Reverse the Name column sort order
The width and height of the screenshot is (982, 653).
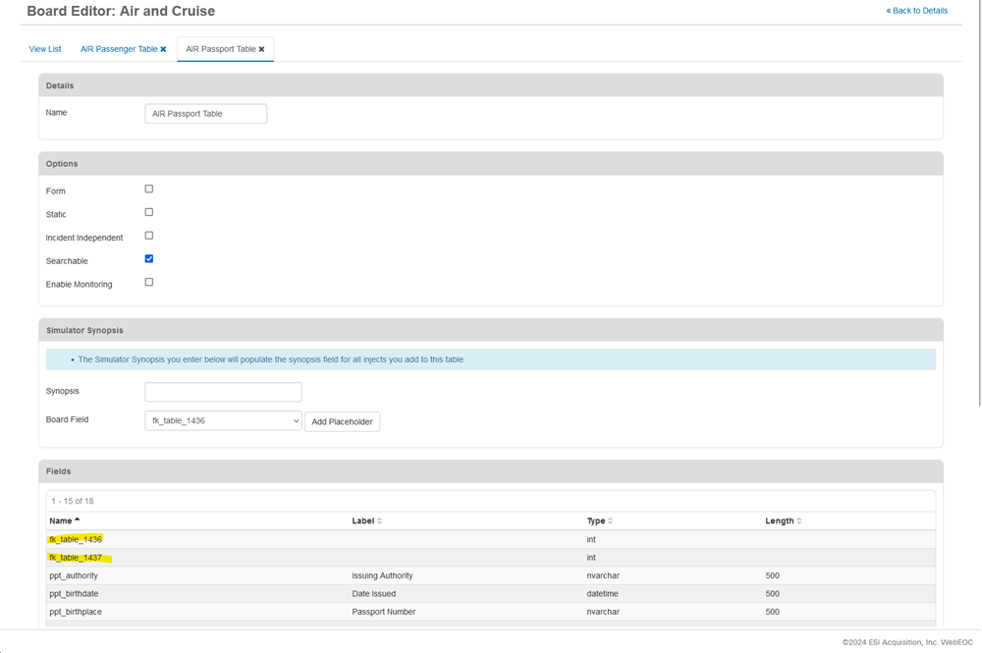(78, 519)
